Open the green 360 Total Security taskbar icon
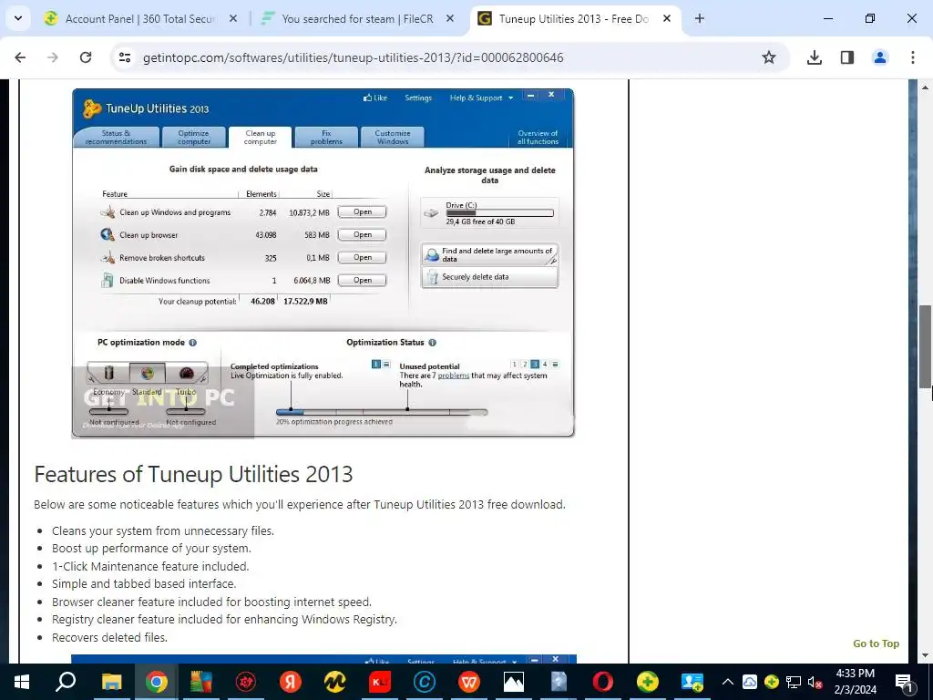 point(648,682)
